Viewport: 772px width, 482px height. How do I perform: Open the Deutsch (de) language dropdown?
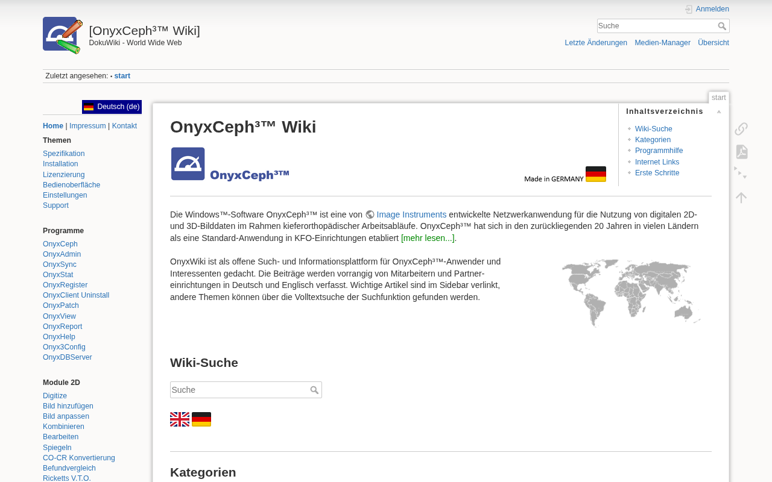point(112,107)
